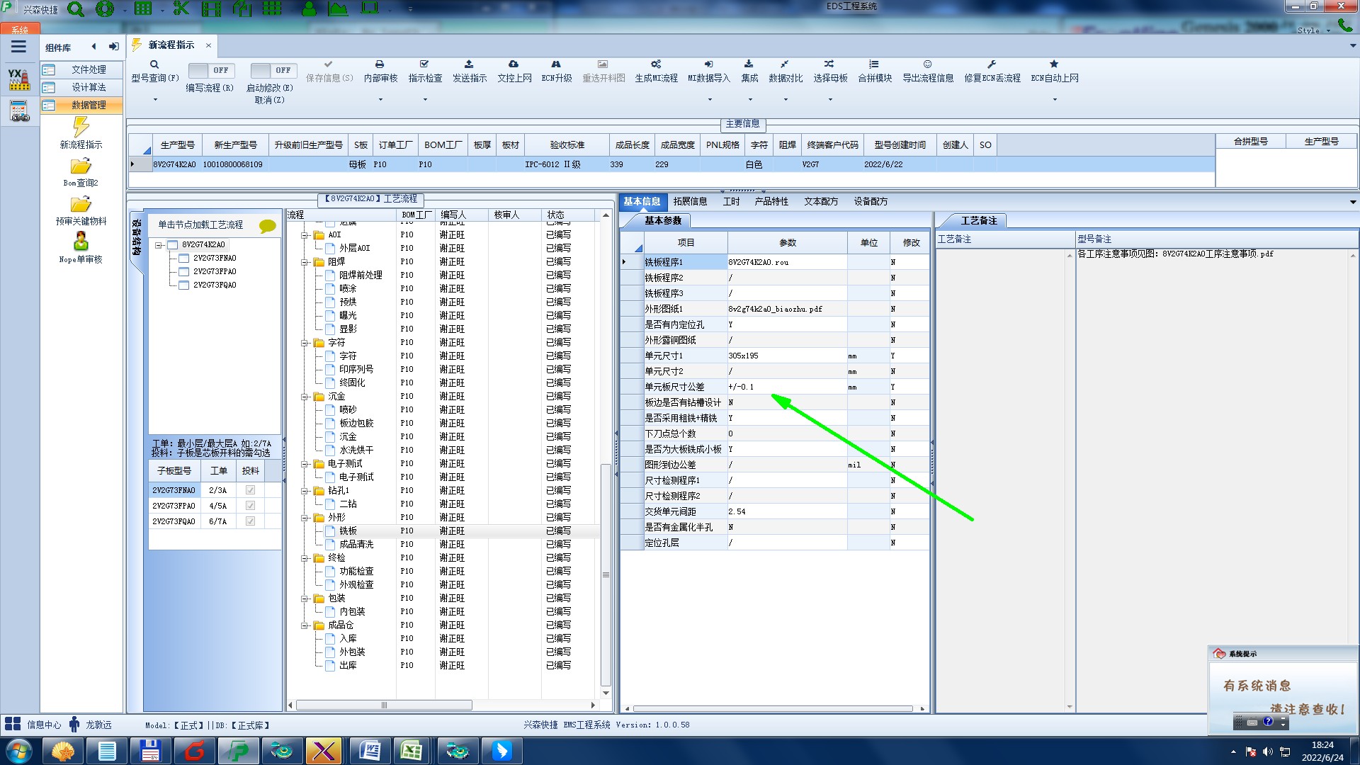Click 发送指示 upload icon
This screenshot has height=765, width=1360.
469,64
